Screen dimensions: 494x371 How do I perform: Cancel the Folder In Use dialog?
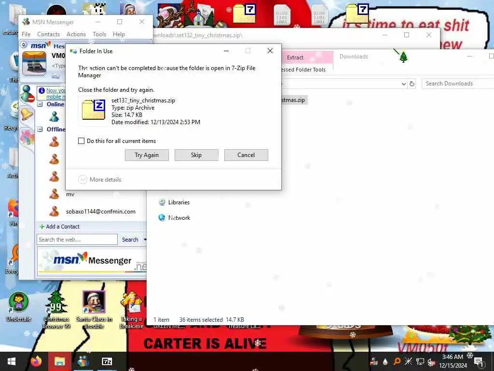pyautogui.click(x=246, y=155)
